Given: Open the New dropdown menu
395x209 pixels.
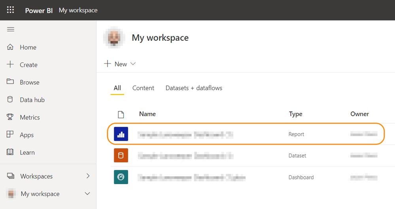Looking at the screenshot, I should tap(120, 64).
